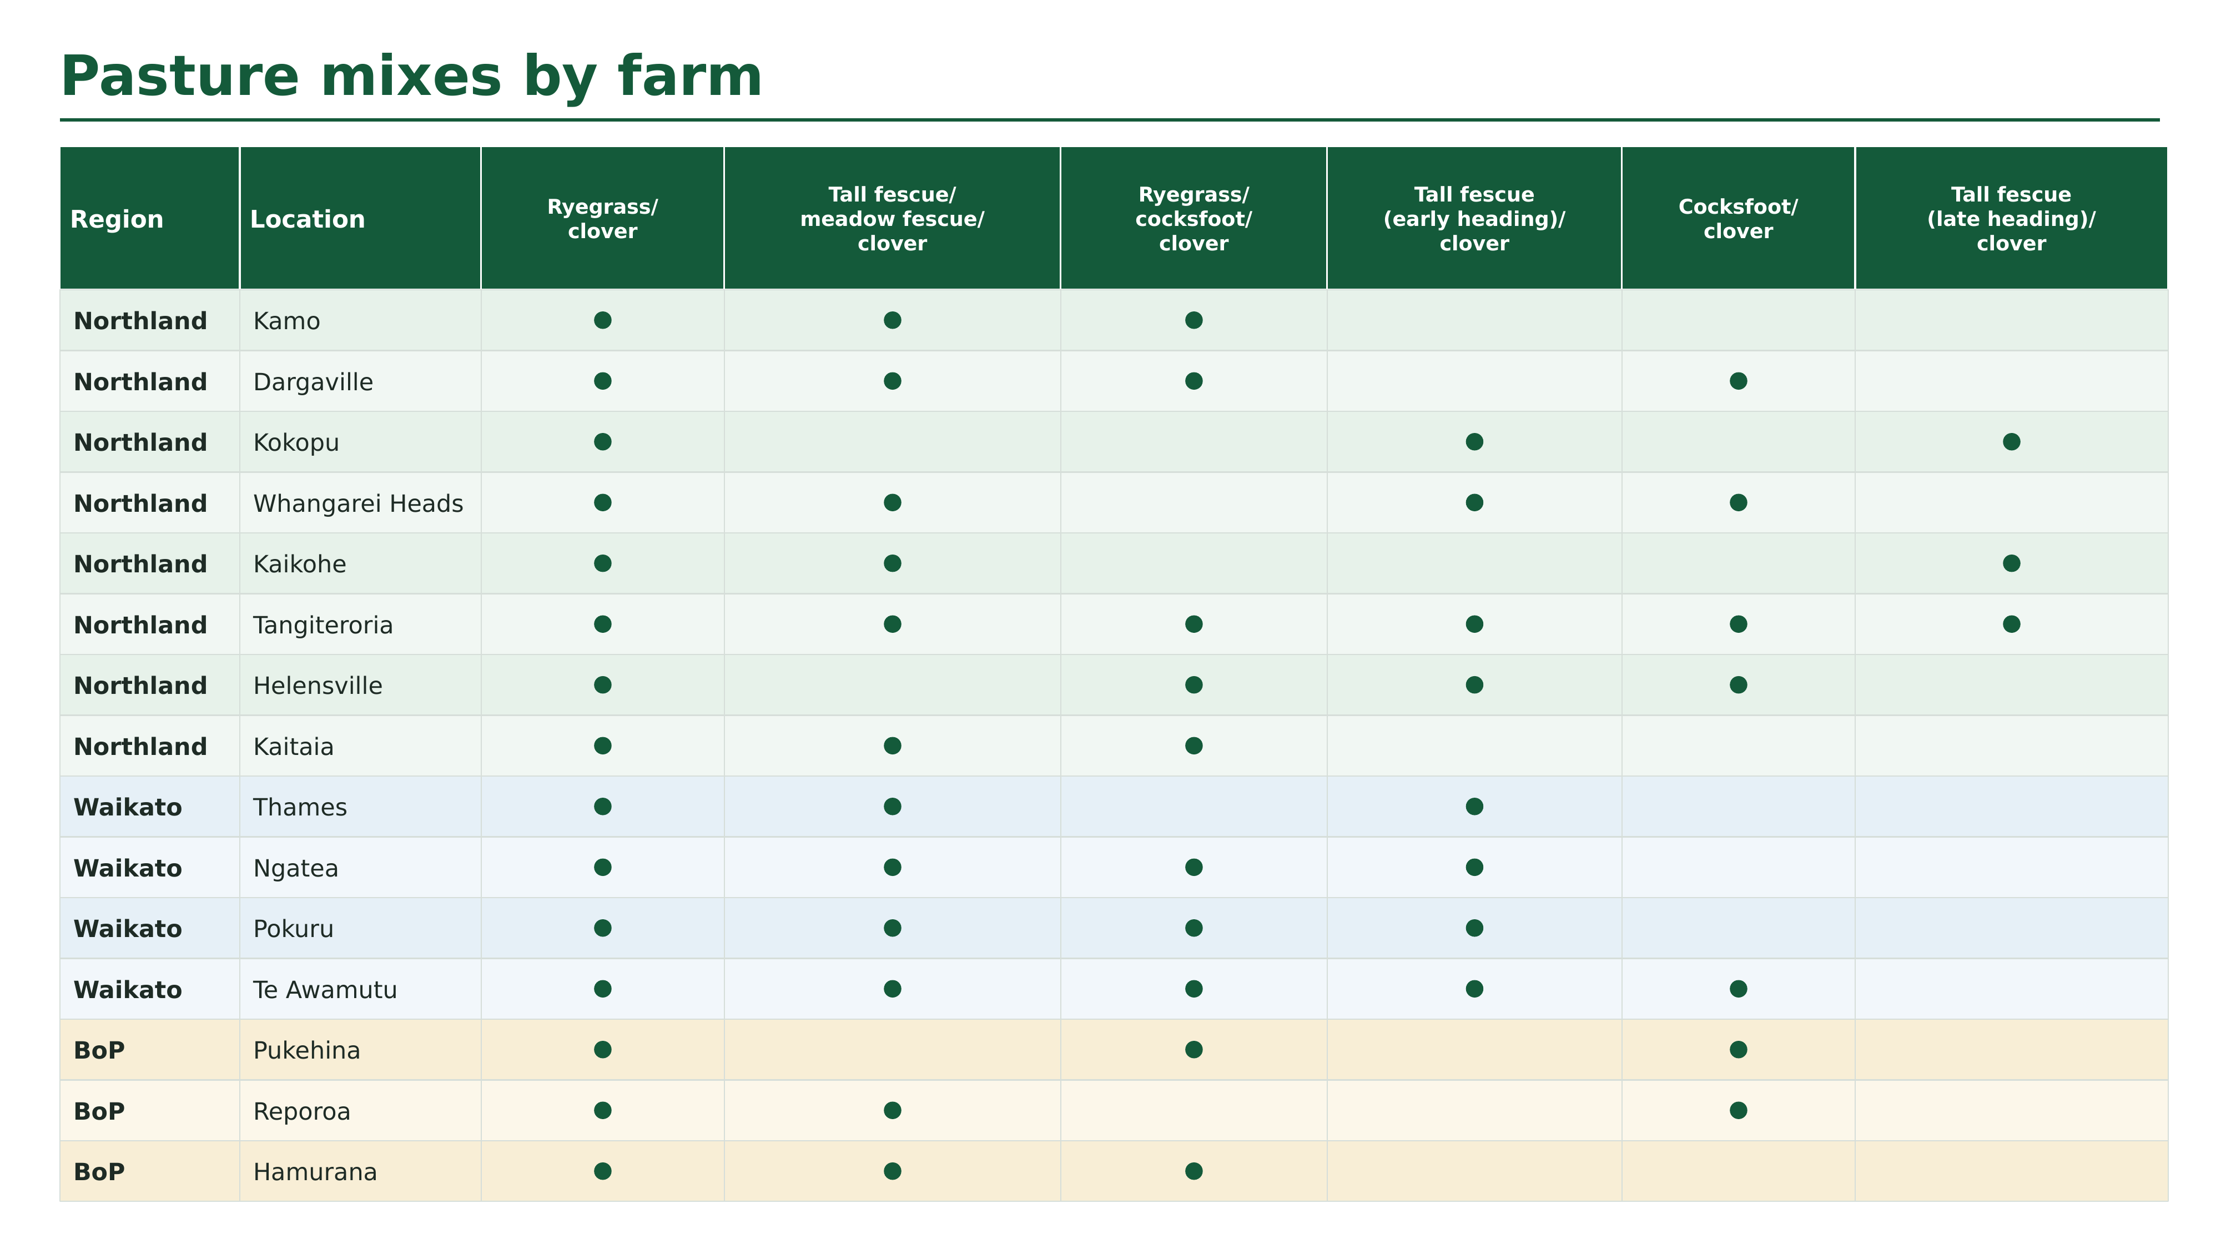Screen dimensions: 2221x1249
Task: Click Hamurana's Tall fescue/meadow fescue dot
Action: point(893,1171)
